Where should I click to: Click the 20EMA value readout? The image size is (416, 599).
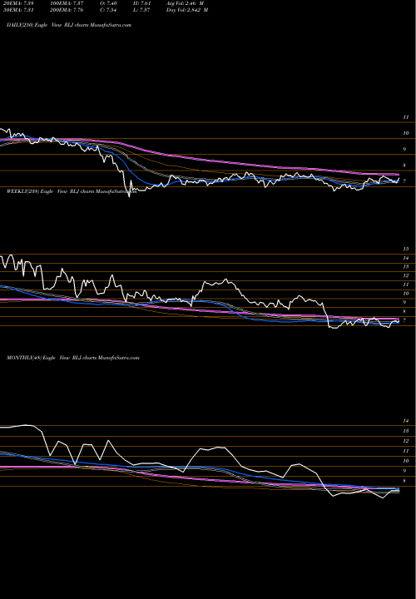click(x=17, y=3)
